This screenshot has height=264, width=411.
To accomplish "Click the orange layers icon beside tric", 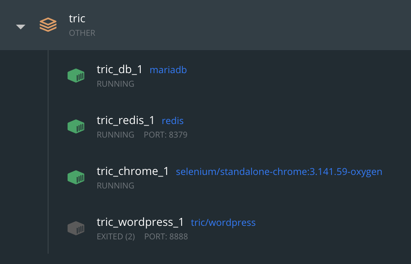I will click(48, 25).
